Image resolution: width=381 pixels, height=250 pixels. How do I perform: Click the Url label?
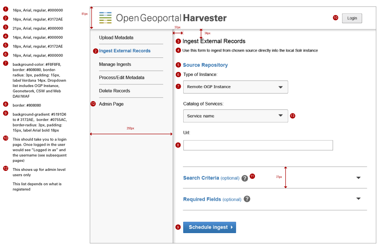click(187, 133)
